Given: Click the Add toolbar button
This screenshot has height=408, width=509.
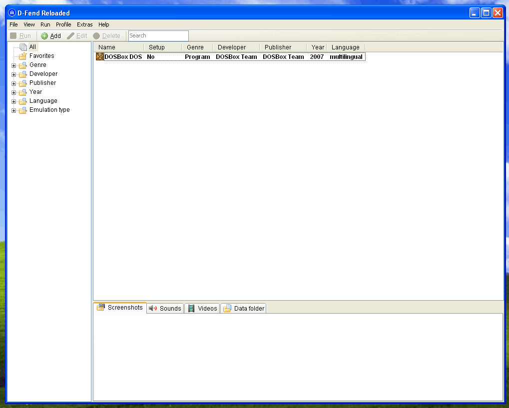Looking at the screenshot, I should tap(51, 35).
